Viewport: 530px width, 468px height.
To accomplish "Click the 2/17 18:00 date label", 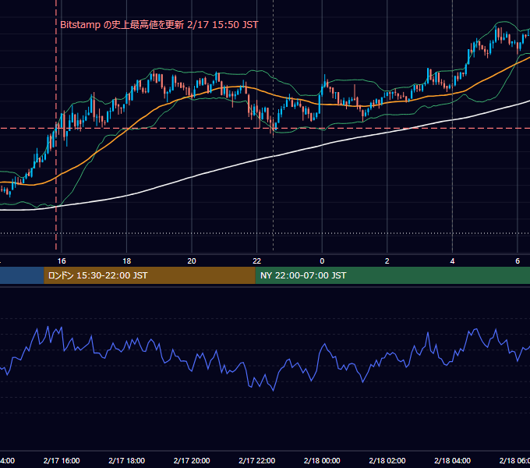I will (127, 460).
